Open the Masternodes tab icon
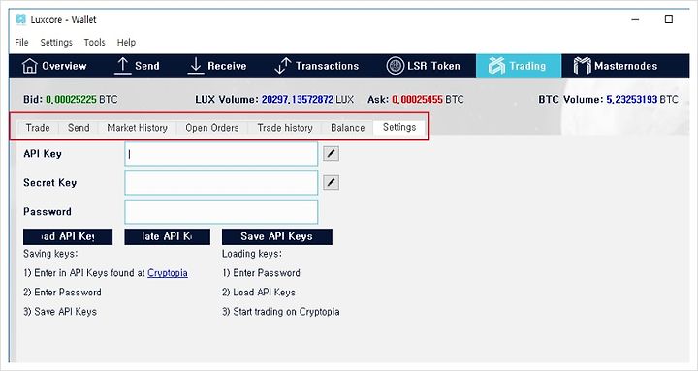698x371 pixels. [x=582, y=66]
